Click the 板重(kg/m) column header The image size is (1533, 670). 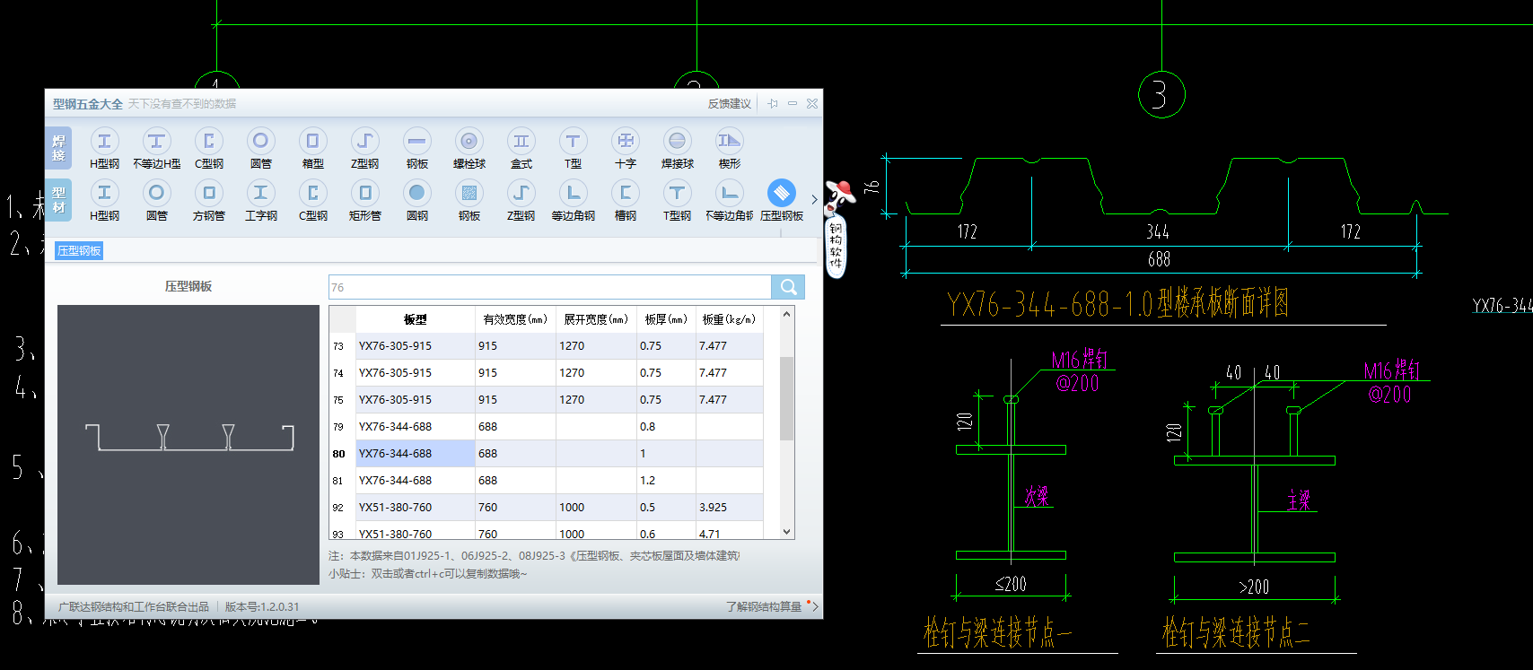point(729,319)
